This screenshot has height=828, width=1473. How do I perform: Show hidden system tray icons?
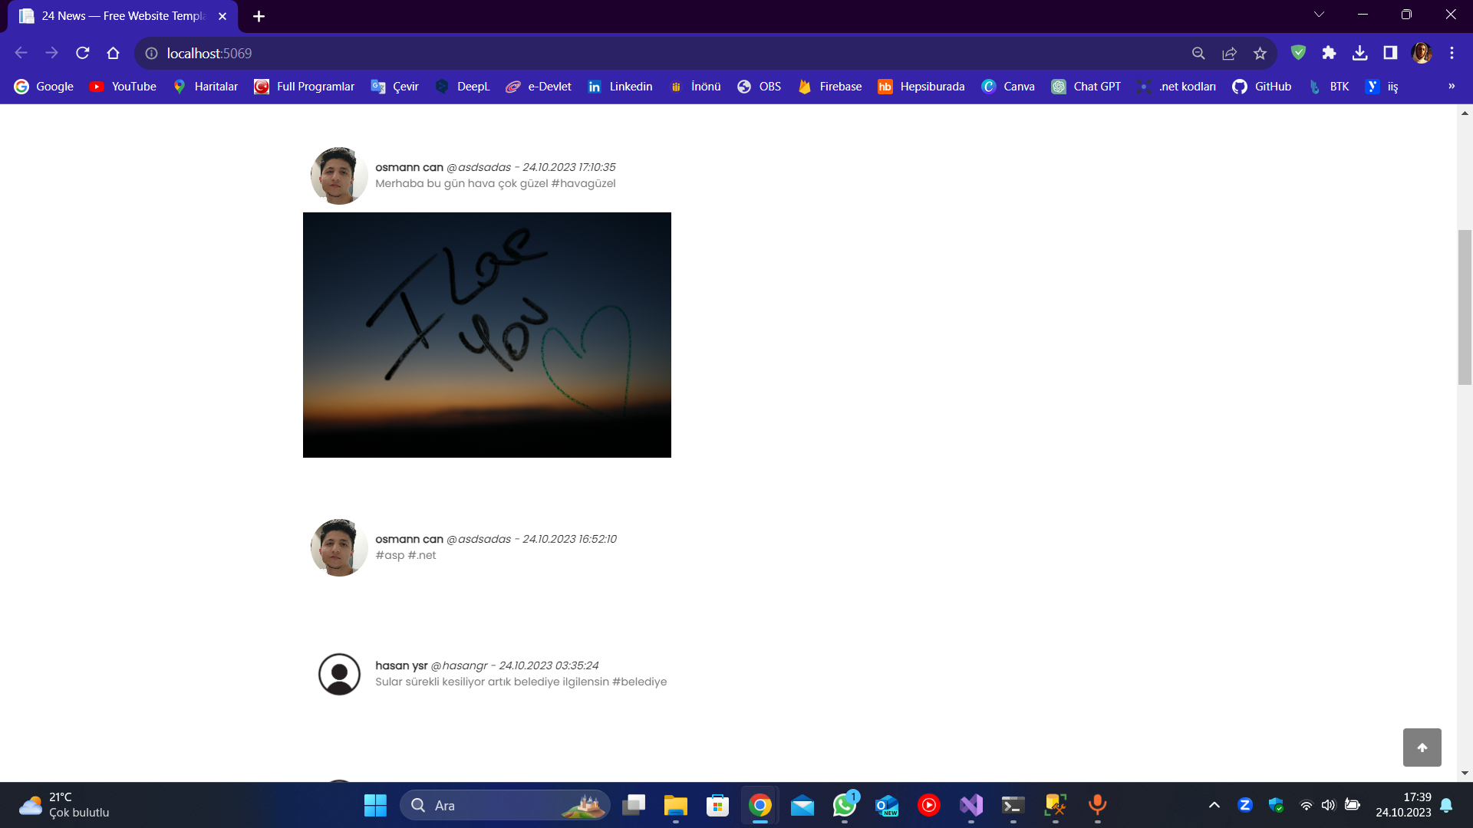pos(1215,805)
